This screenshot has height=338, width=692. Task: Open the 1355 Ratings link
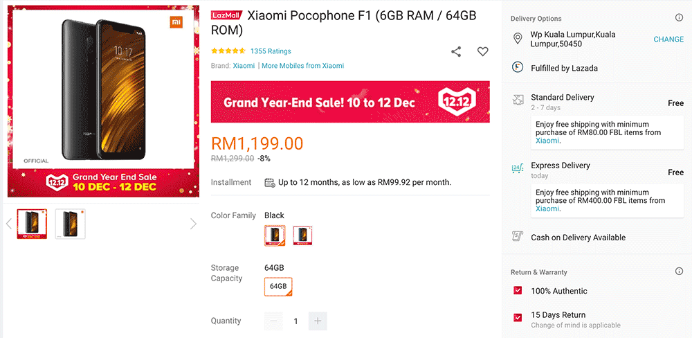[271, 51]
